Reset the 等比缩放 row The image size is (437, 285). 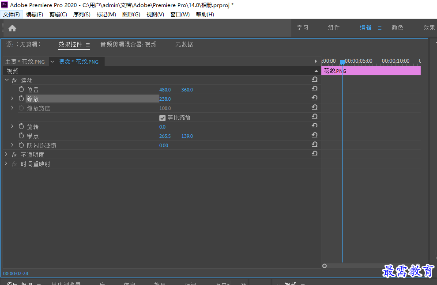point(315,116)
